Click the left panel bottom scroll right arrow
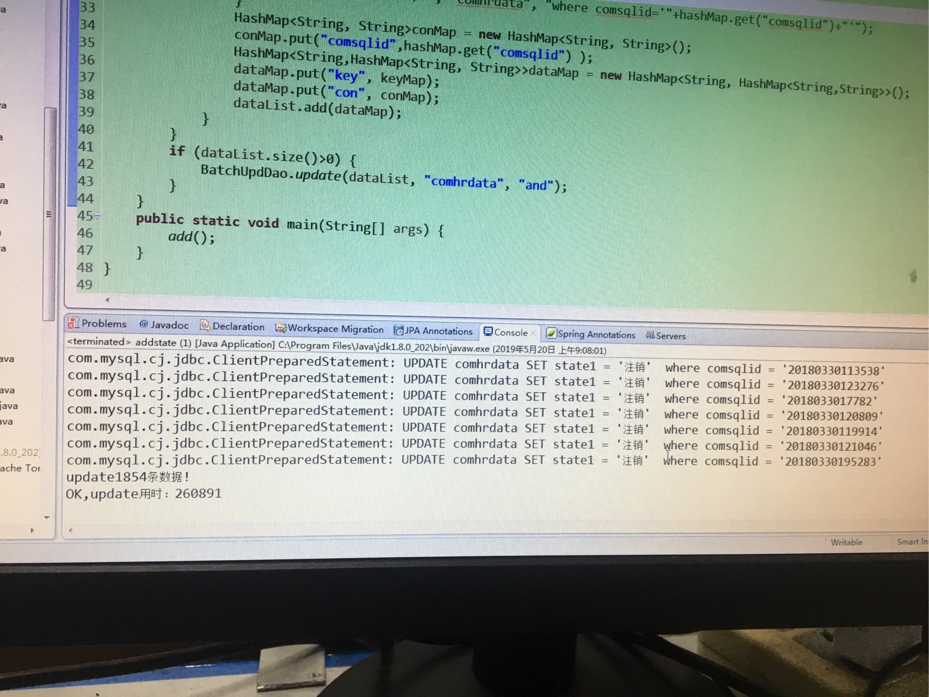The image size is (929, 697). coord(32,530)
